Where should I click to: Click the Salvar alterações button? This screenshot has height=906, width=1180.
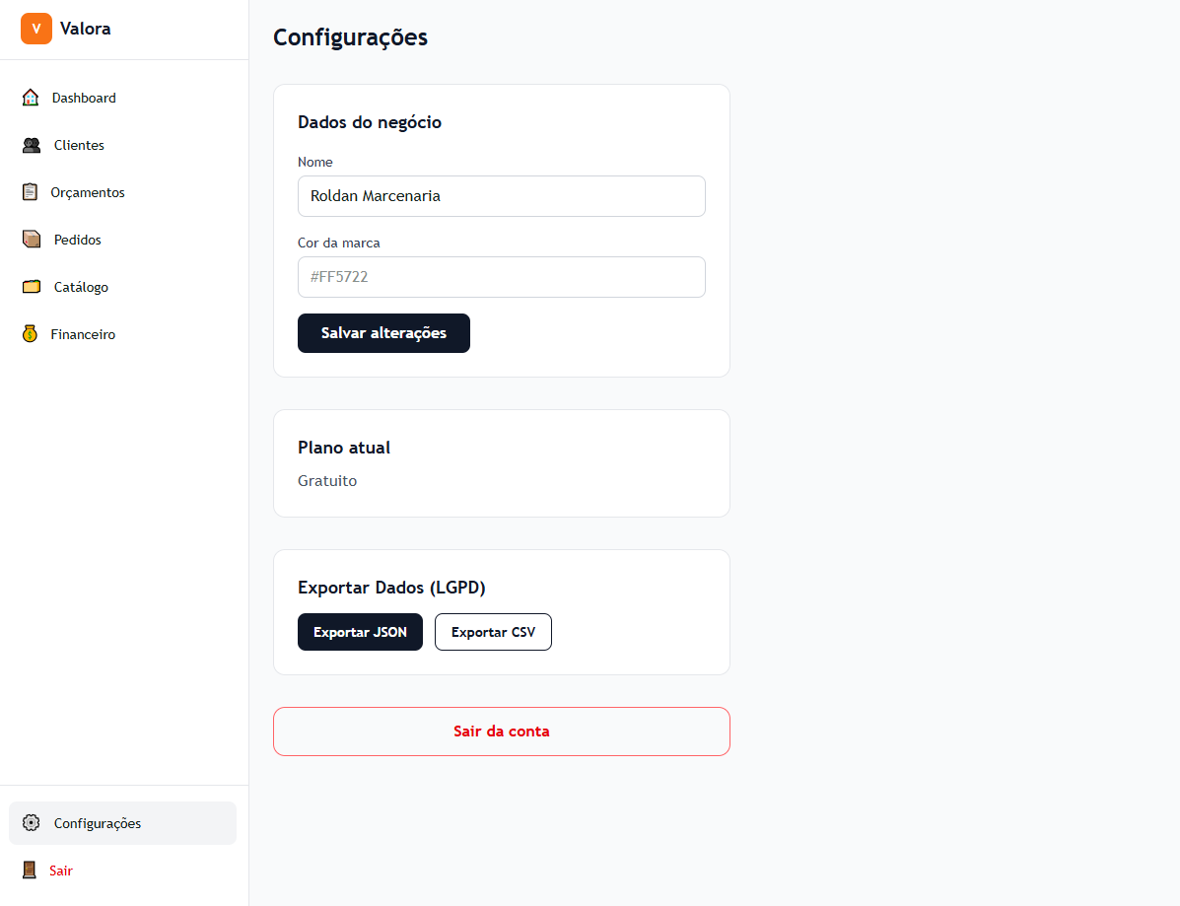(383, 333)
